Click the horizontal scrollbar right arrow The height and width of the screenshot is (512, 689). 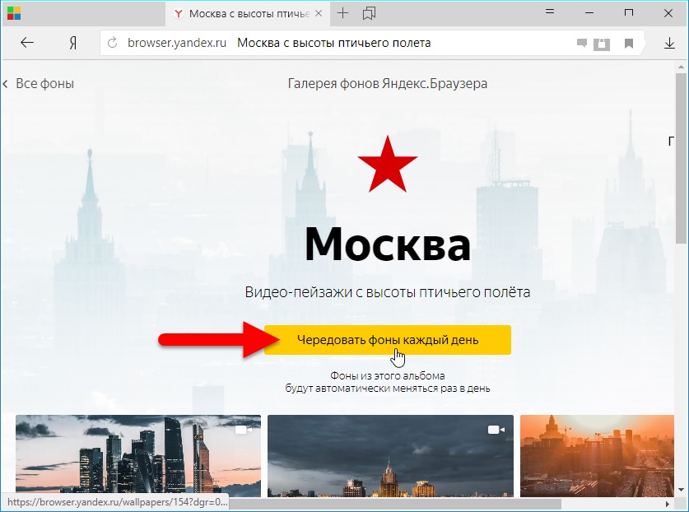pyautogui.click(x=668, y=504)
